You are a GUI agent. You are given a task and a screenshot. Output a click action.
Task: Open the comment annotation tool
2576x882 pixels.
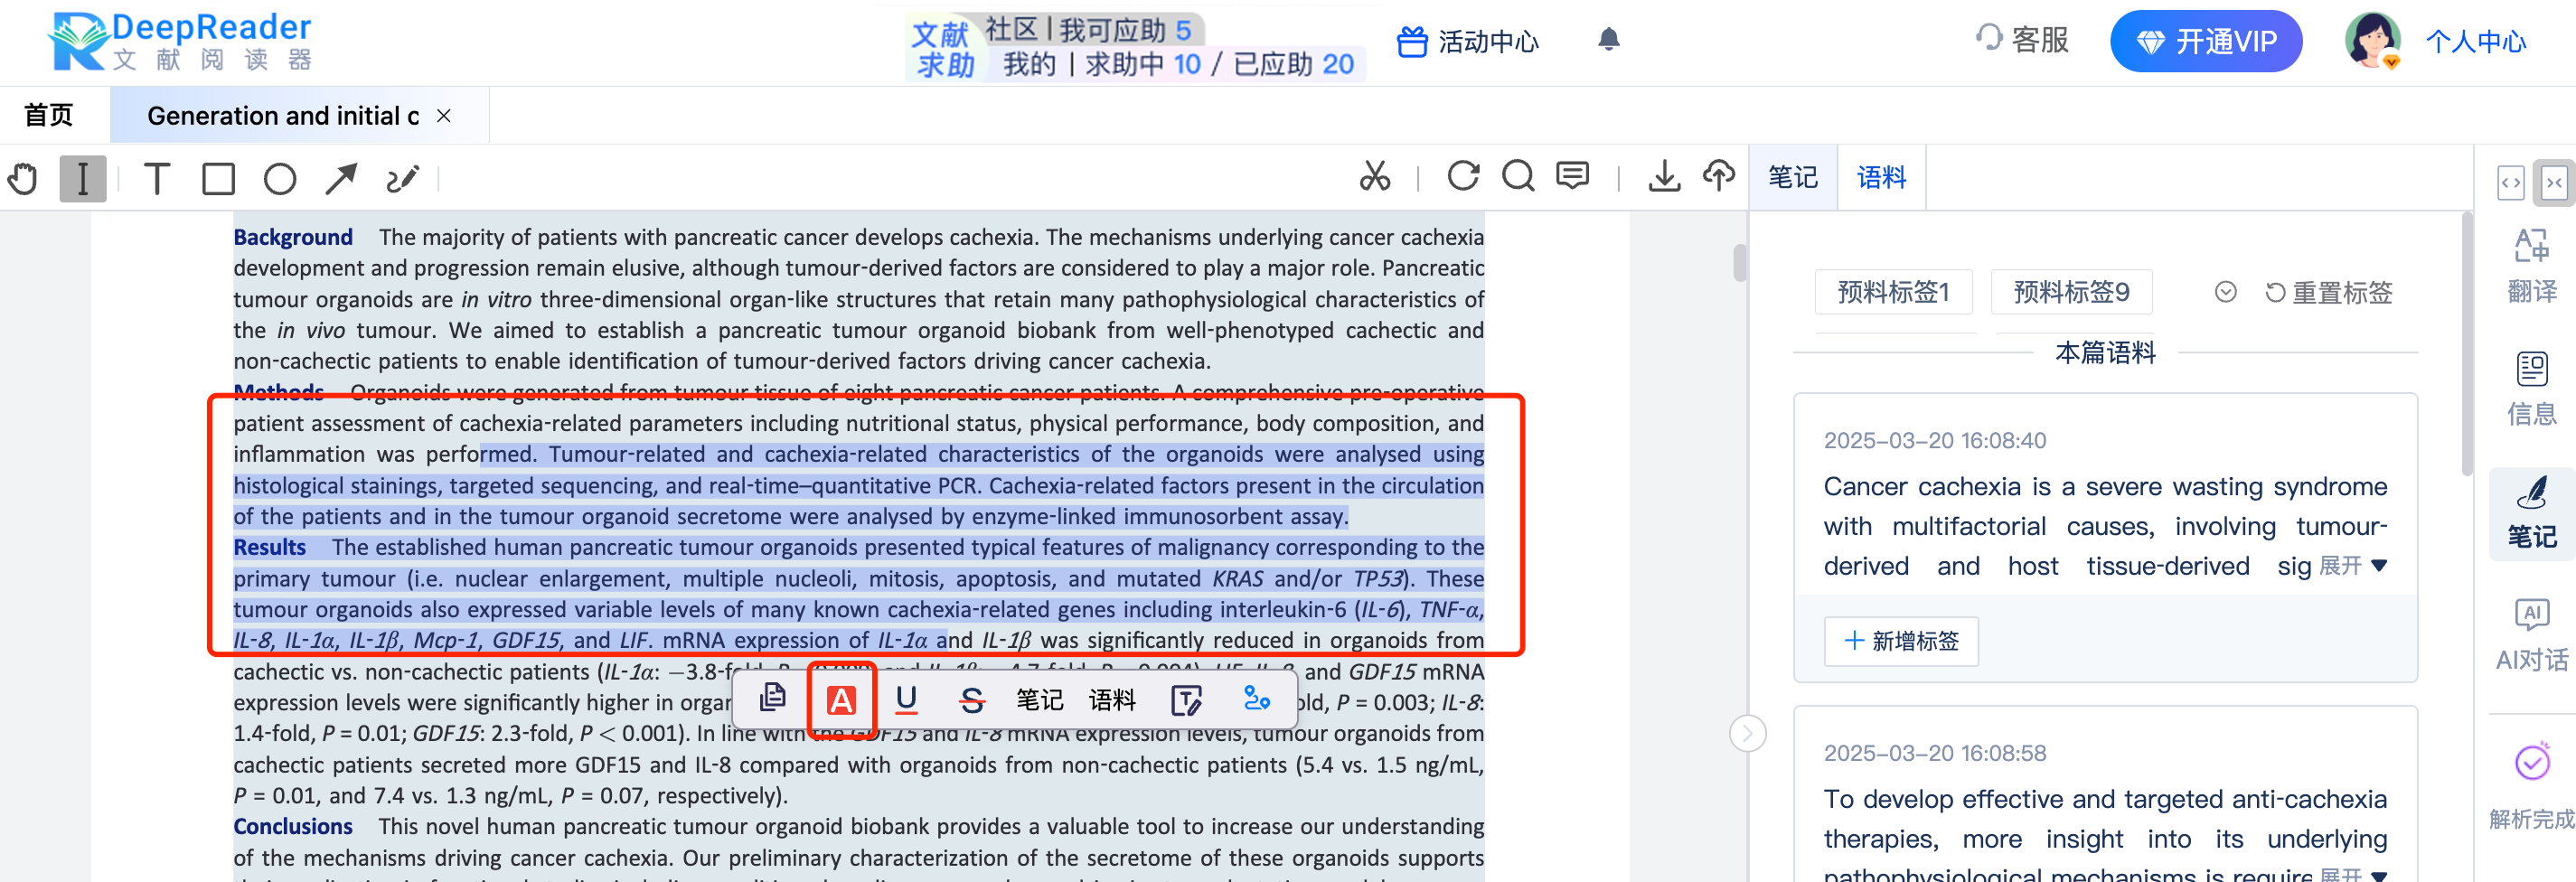pos(1571,175)
